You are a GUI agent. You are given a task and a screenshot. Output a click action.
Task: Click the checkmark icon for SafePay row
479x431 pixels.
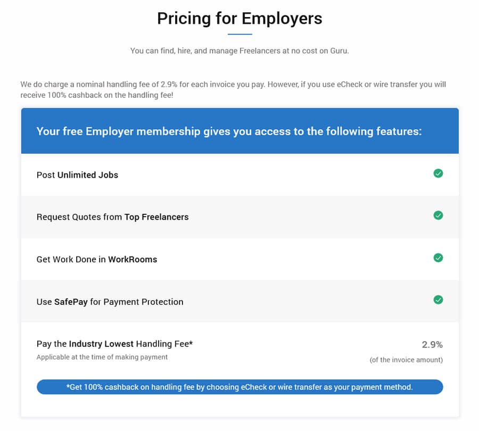438,300
